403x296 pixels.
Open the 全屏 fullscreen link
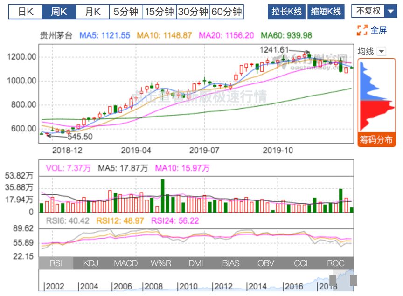(x=379, y=30)
